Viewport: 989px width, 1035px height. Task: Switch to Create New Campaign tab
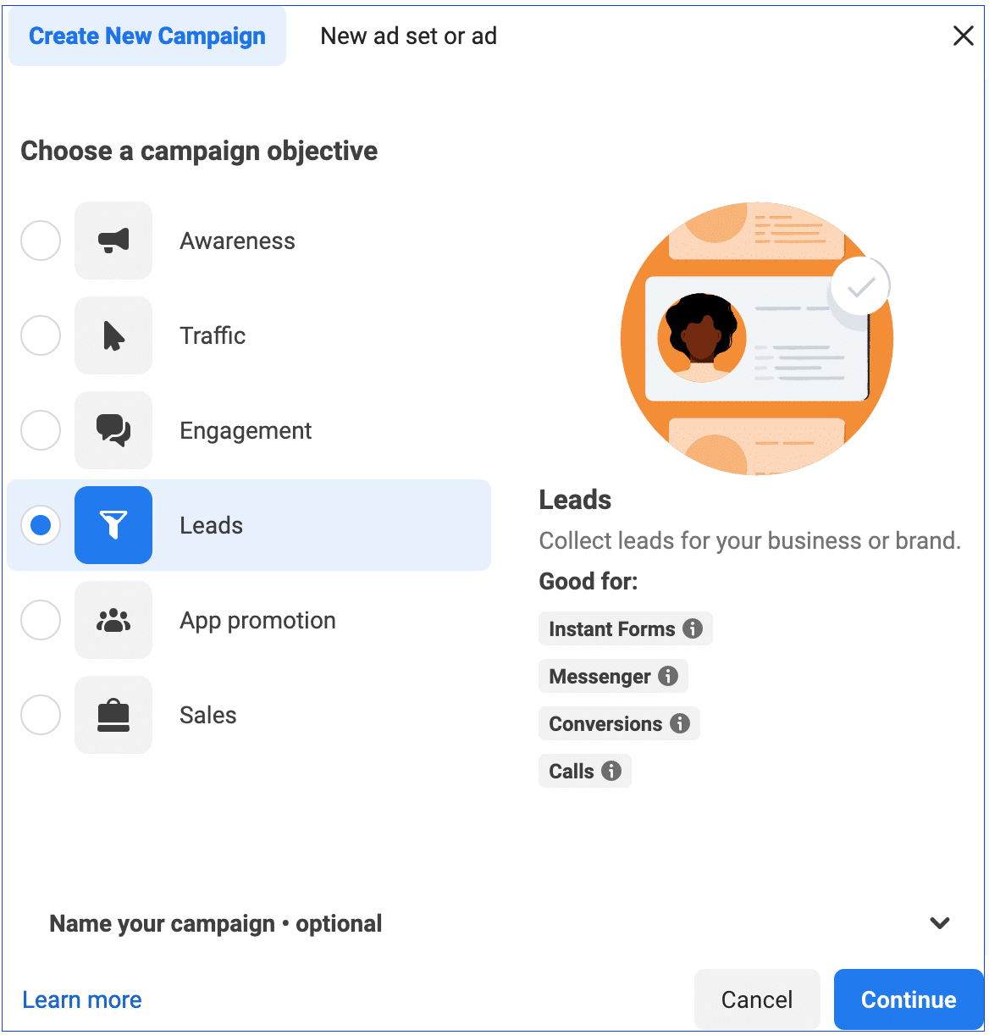(x=147, y=36)
